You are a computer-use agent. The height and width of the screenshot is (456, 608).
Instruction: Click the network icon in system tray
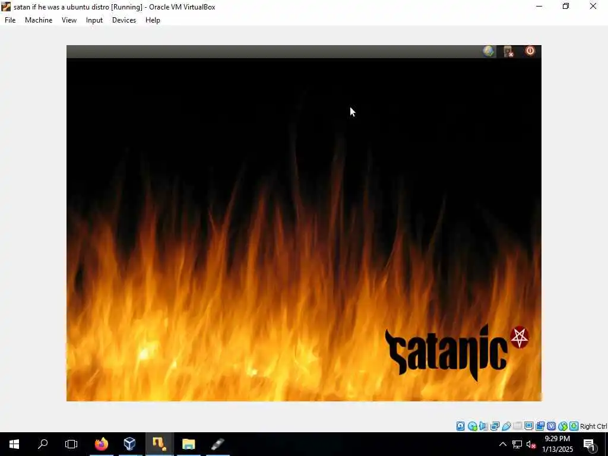click(517, 444)
